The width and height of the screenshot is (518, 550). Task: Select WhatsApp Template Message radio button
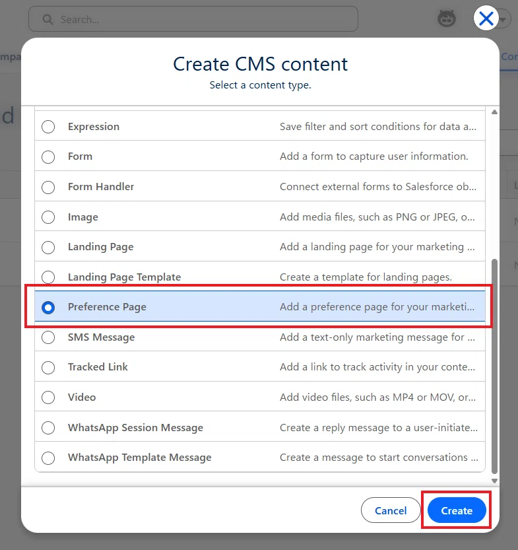click(48, 458)
